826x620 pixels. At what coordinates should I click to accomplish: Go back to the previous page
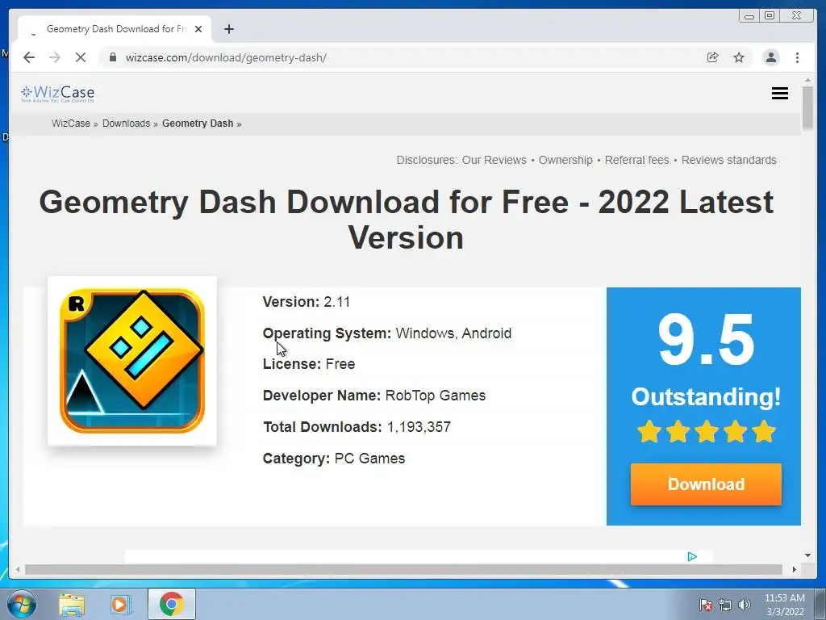(29, 57)
